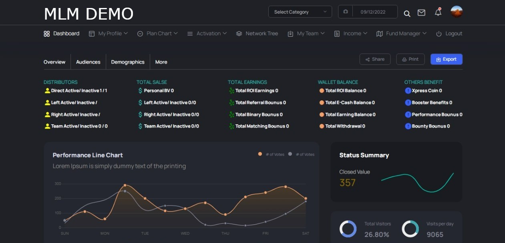505x243 pixels.
Task: Click the Logout power icon
Action: coord(439,34)
